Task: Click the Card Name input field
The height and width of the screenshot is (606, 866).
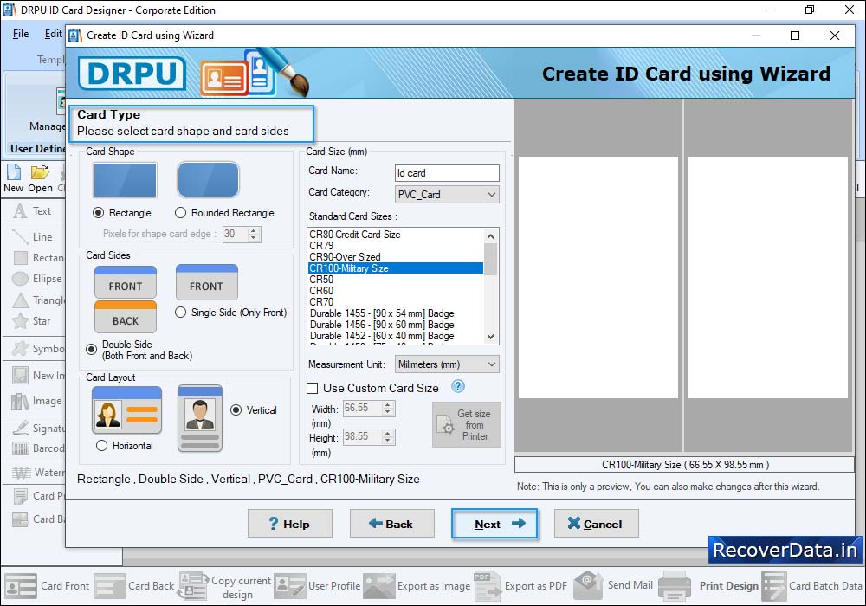Action: (447, 173)
